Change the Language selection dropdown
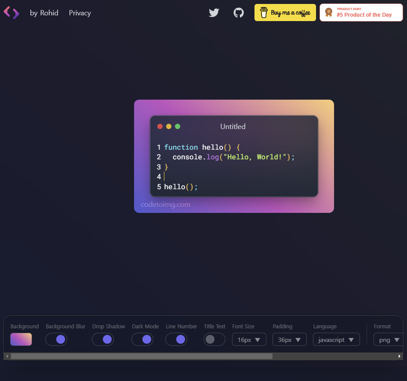The height and width of the screenshot is (381, 407). [x=336, y=339]
